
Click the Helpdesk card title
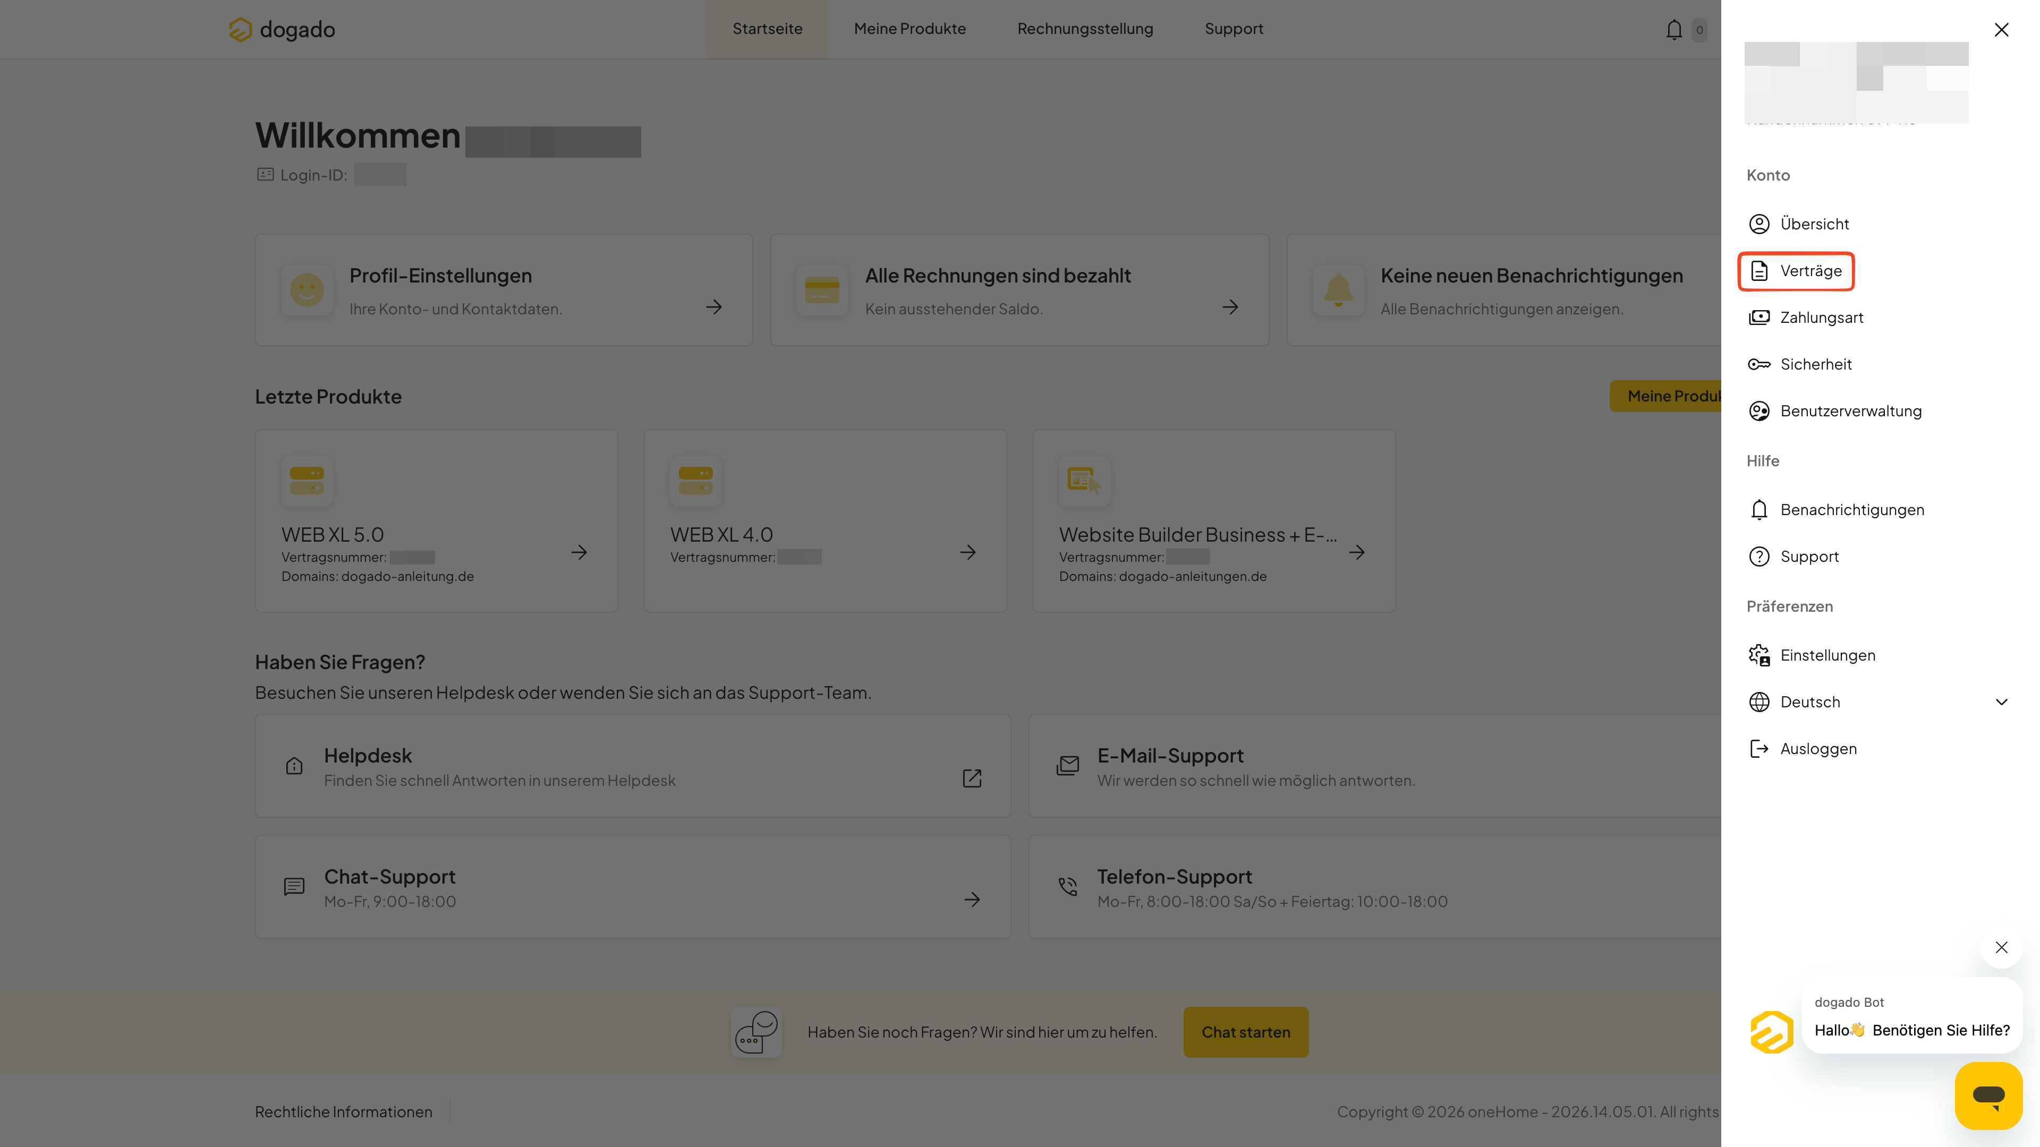coord(368,755)
